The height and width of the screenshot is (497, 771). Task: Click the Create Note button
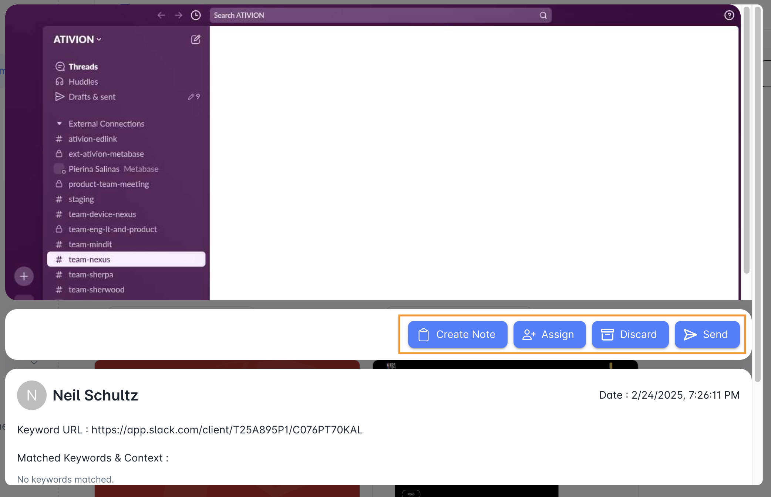(458, 335)
